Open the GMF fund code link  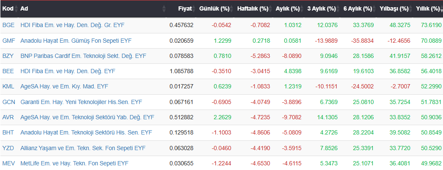(x=8, y=41)
